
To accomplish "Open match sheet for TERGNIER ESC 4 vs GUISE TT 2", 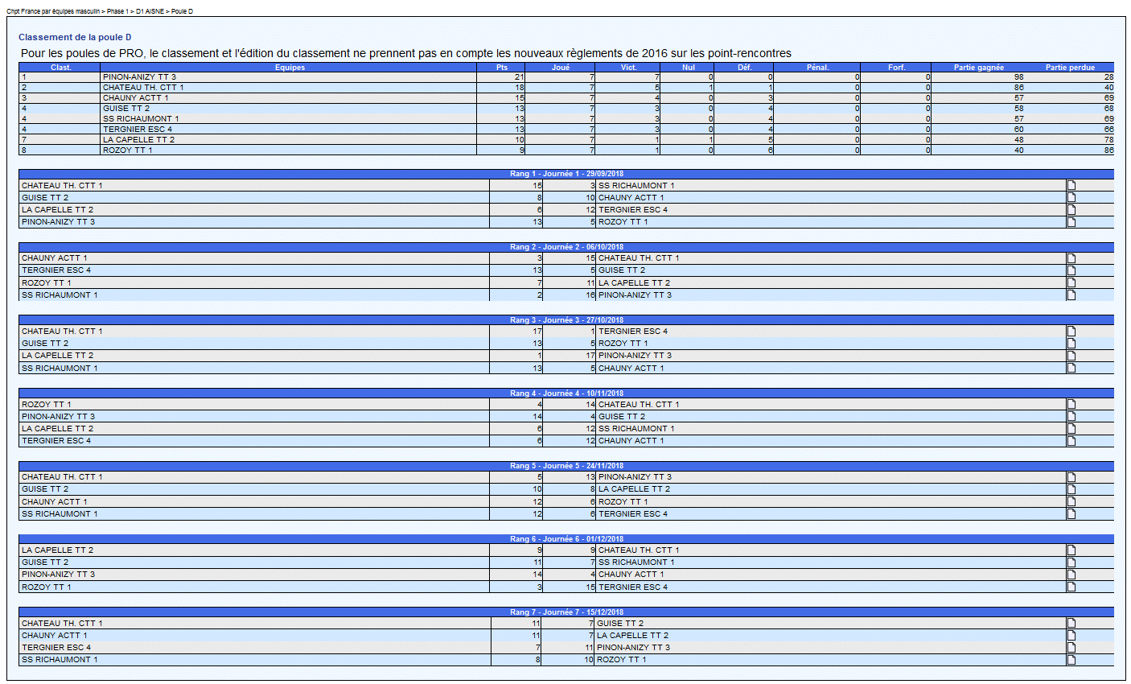I will pyautogui.click(x=1071, y=270).
